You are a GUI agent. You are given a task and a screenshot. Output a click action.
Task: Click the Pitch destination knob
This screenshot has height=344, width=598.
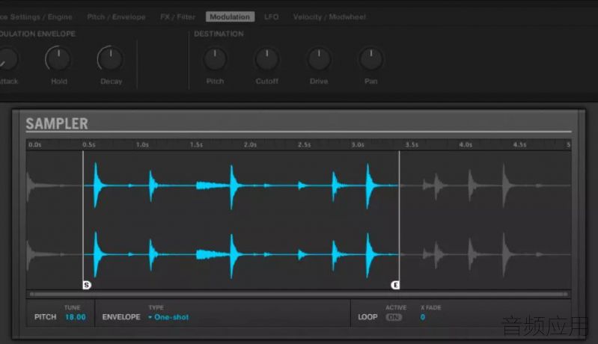[x=215, y=59]
